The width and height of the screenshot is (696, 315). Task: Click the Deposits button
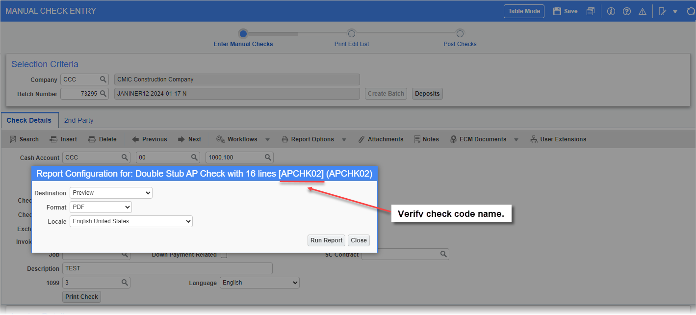click(427, 93)
